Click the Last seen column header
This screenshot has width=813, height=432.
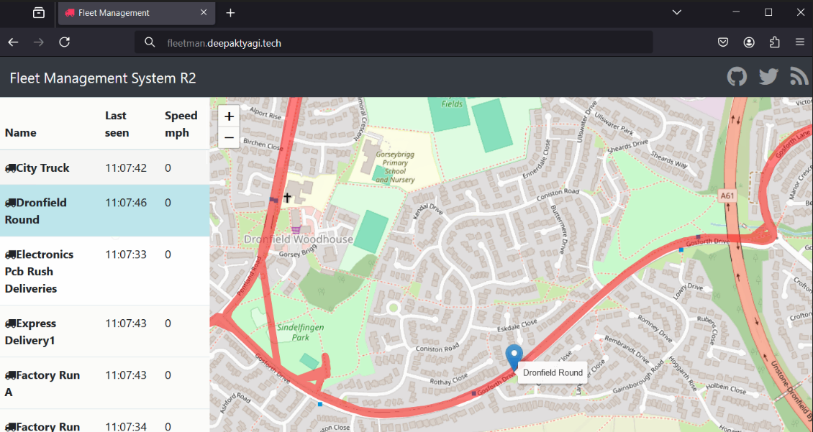tap(117, 124)
